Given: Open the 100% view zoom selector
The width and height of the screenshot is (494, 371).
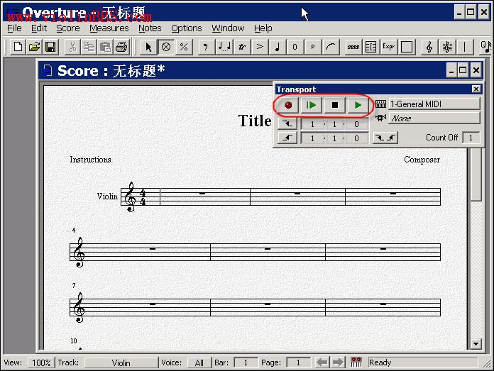Looking at the screenshot, I should [x=41, y=362].
